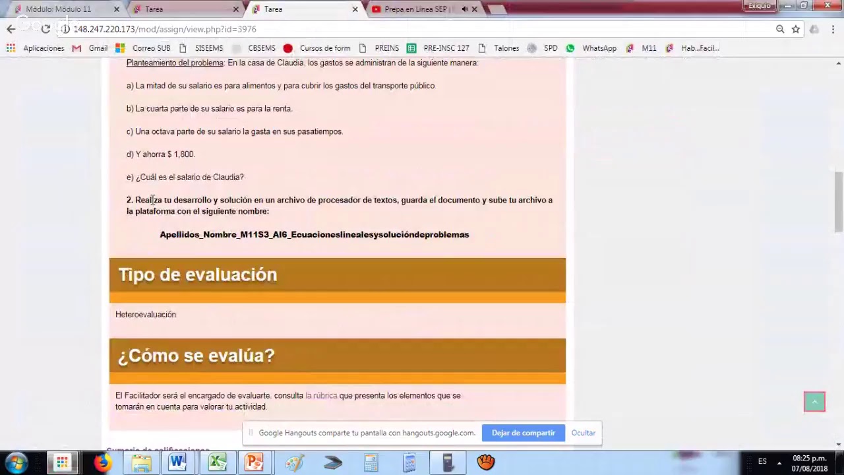Viewport: 844px width, 475px height.
Task: Click the line d) Y ahorra $ 1,800
Action: point(160,154)
